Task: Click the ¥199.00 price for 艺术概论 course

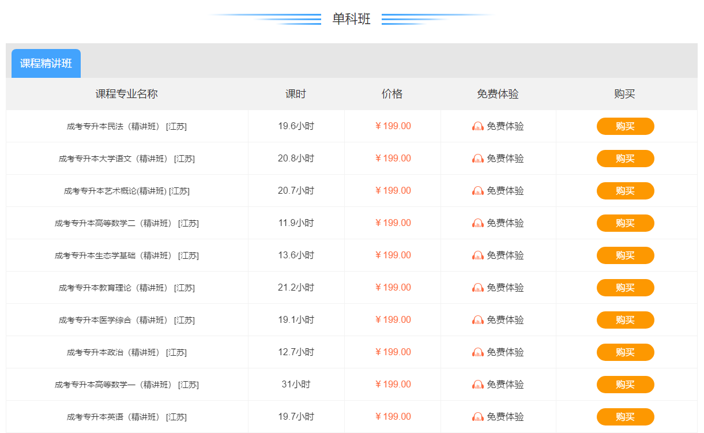Action: point(393,190)
